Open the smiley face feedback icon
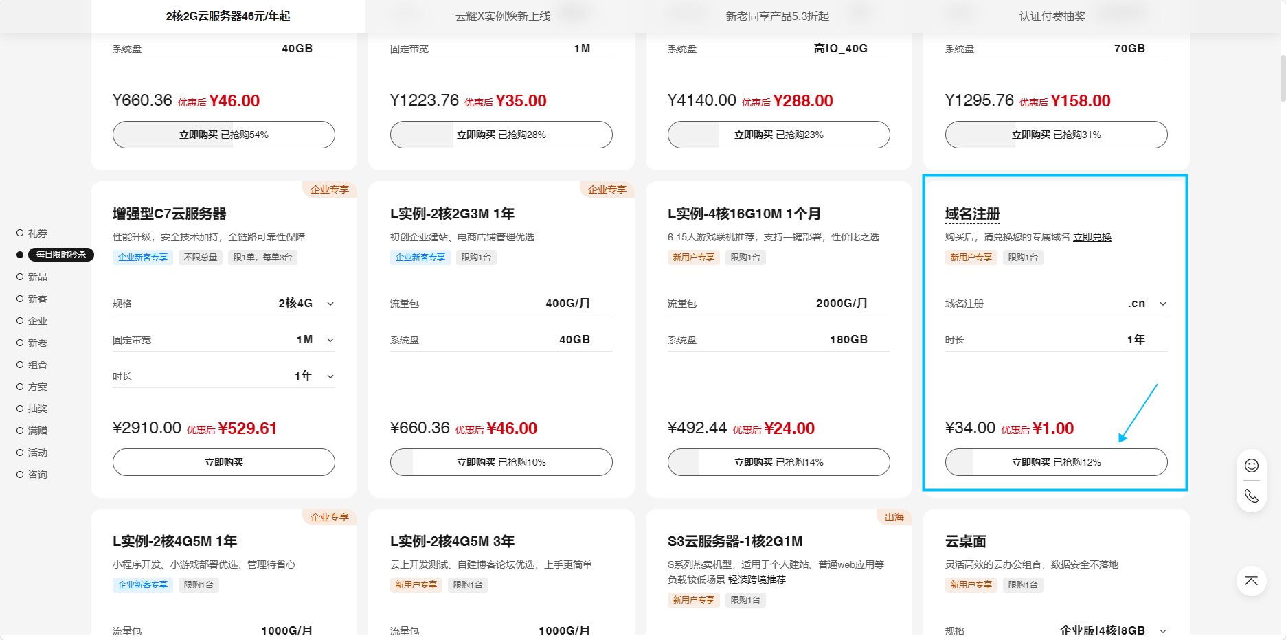The height and width of the screenshot is (640, 1286). tap(1252, 466)
